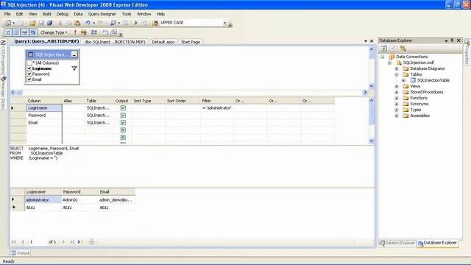
Task: Click the Start Debugging play icon
Action: (x=135, y=23)
